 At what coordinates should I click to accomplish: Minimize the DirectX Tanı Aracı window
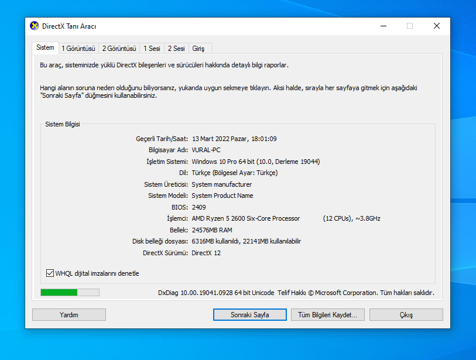coord(383,26)
